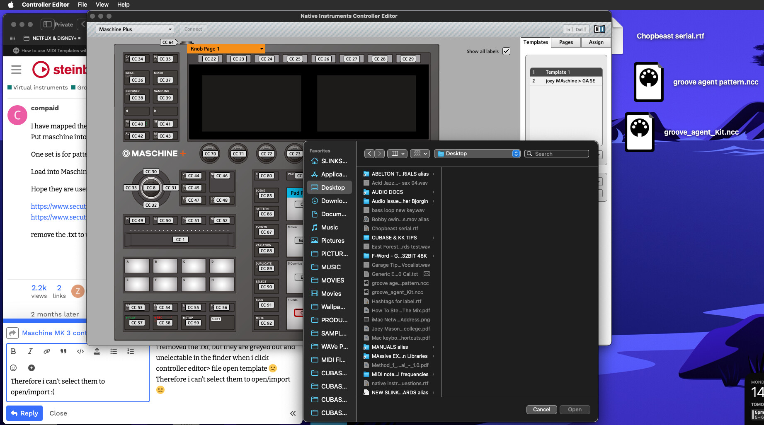
Task: Open the NETFLIX & DISNEY+ bookmark folder
Action: pos(52,38)
